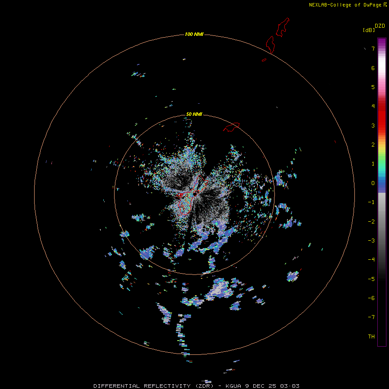389x389 pixels.
Task: Click the 1 value on the color scale
Action: tap(373, 164)
